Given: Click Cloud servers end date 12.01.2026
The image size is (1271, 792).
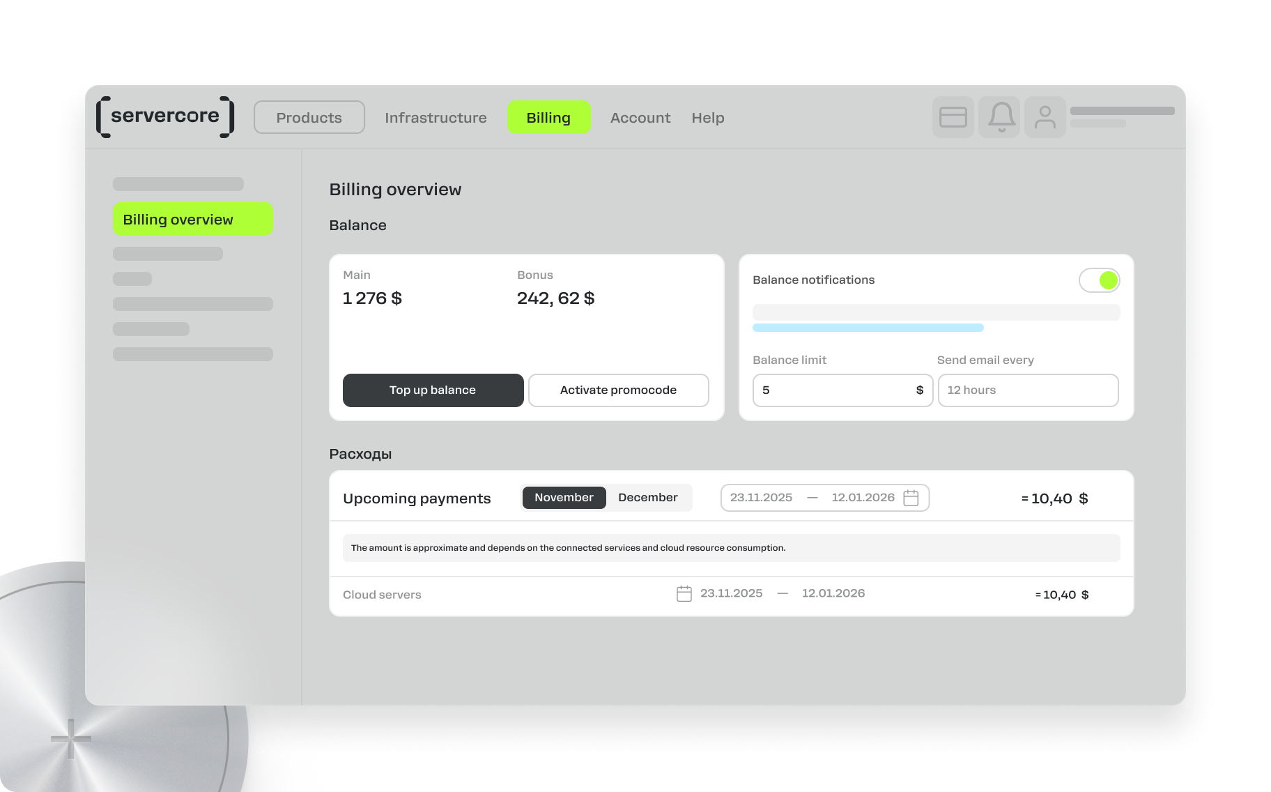Looking at the screenshot, I should pos(833,593).
